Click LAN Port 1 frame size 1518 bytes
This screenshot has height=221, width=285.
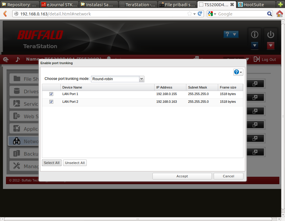pos(228,94)
